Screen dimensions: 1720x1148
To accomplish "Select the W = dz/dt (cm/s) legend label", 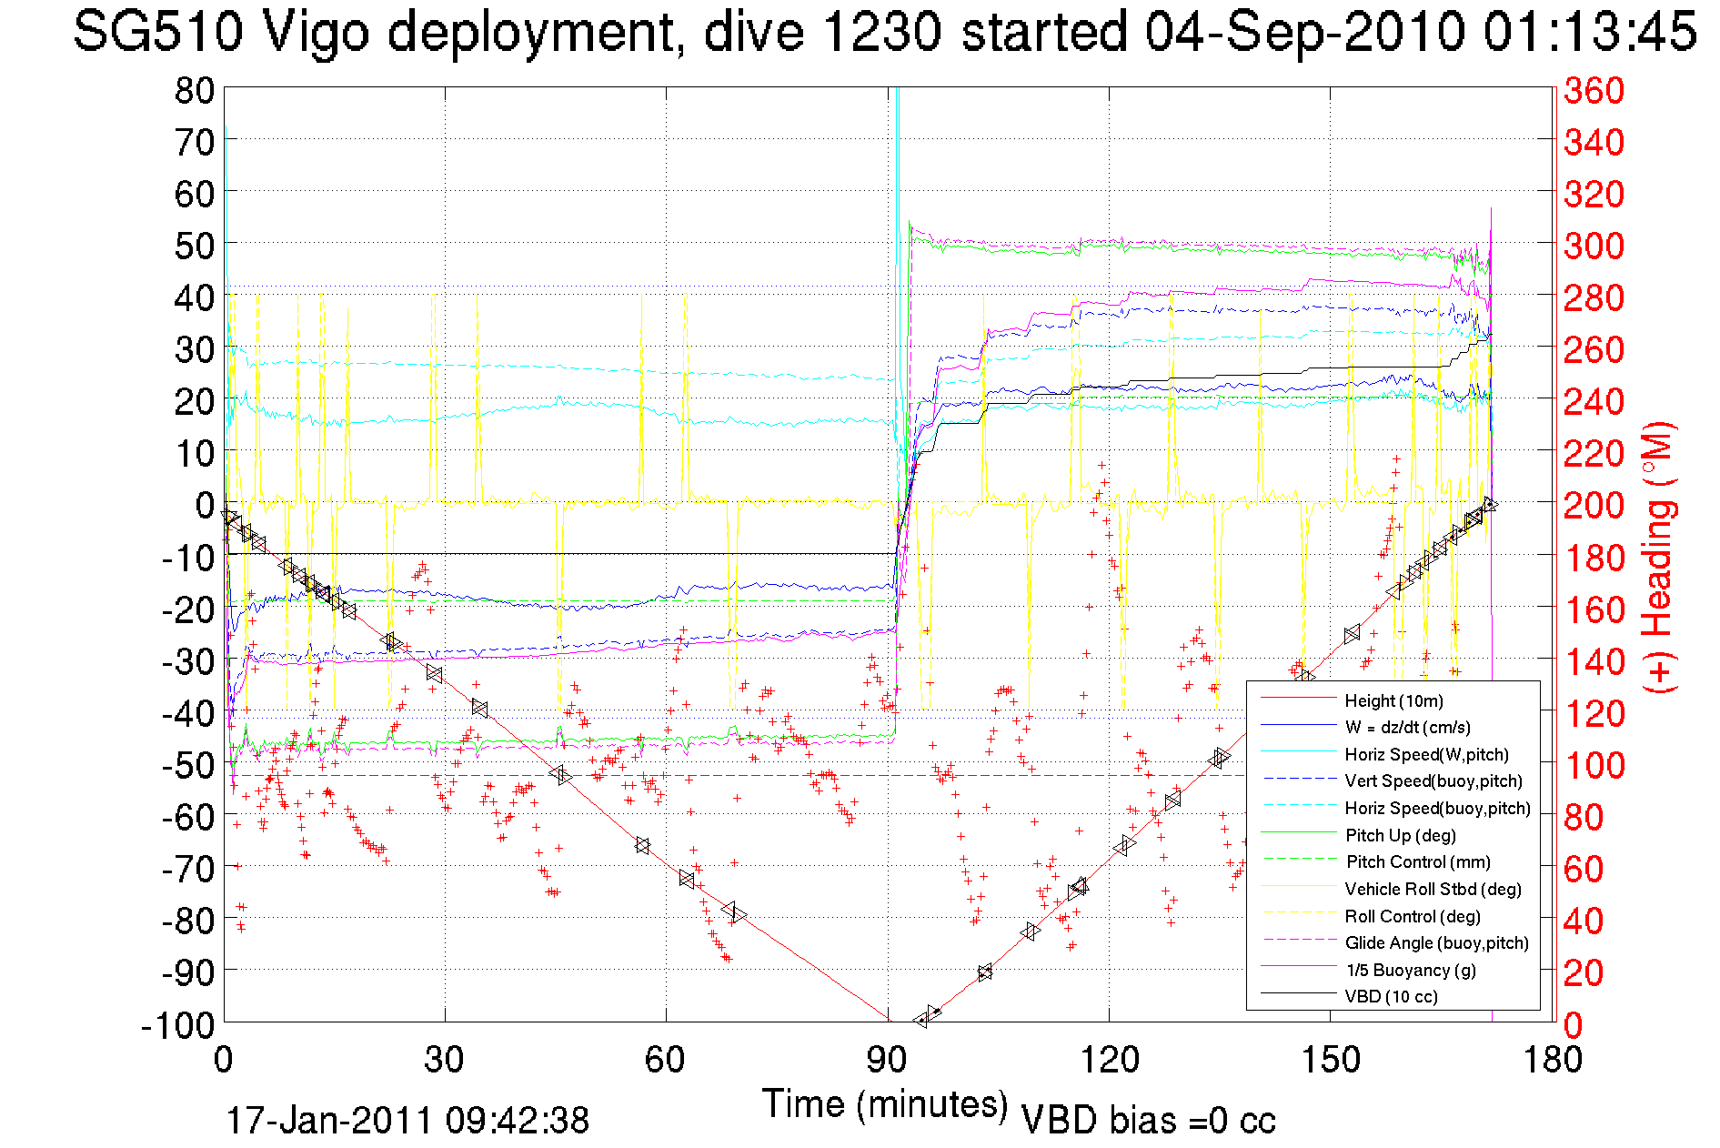I will (1407, 727).
